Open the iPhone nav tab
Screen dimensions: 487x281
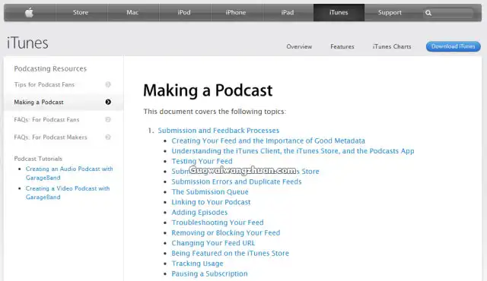pos(236,12)
